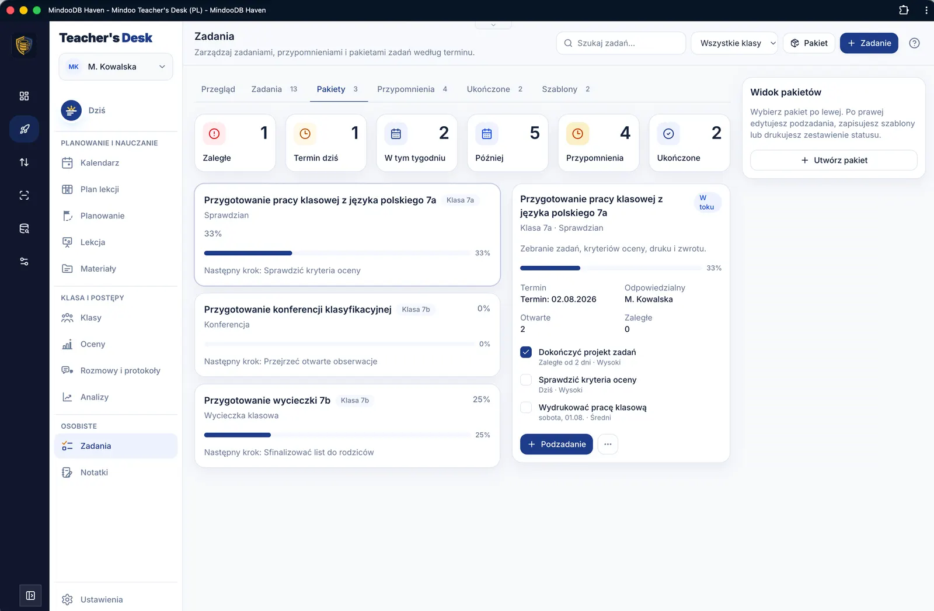Focus the Szukaj zadań search field
Viewport: 934px width, 611px height.
point(621,43)
